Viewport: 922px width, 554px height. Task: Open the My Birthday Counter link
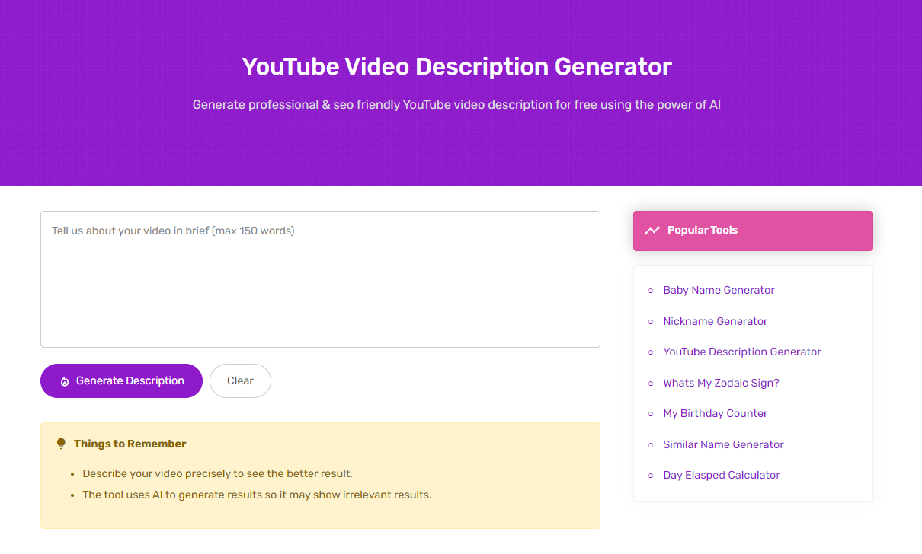(x=715, y=413)
